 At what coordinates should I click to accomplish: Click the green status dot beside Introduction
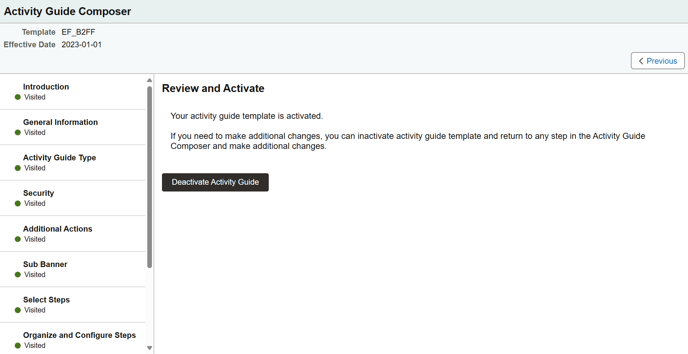tap(17, 97)
